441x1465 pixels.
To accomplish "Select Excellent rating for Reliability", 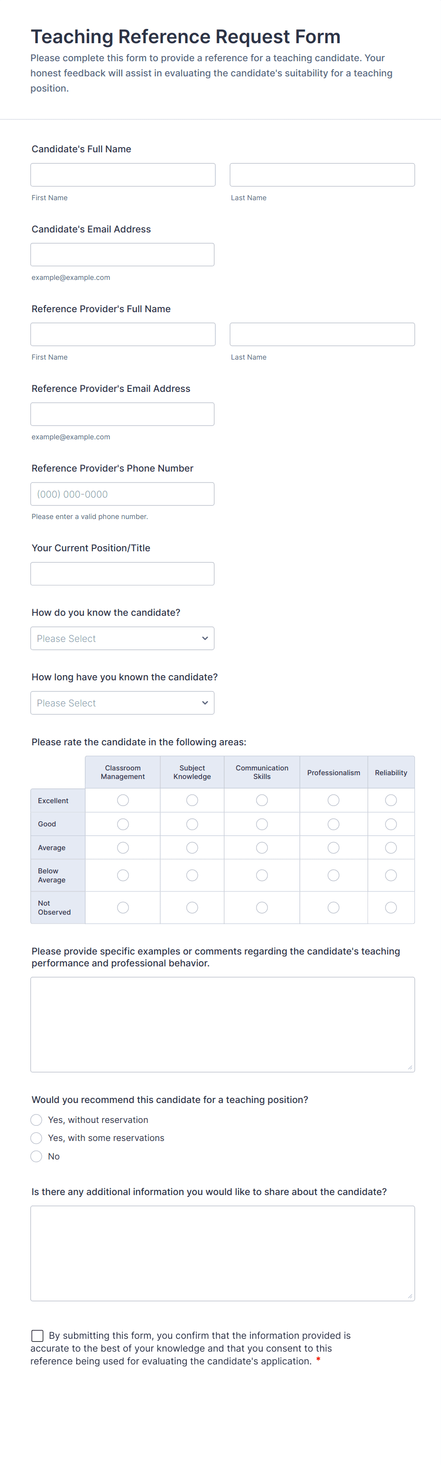I will pos(391,800).
